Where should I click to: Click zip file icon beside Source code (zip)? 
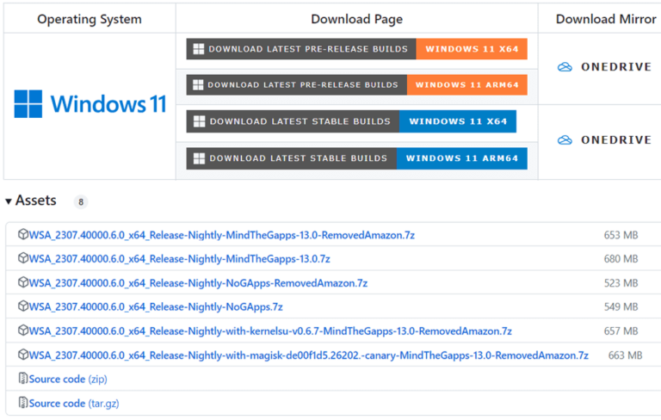click(23, 379)
